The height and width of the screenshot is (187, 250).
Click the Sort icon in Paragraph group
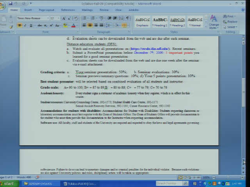pyautogui.click(x=121, y=18)
